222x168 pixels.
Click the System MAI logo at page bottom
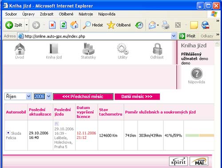pyautogui.click(x=199, y=161)
